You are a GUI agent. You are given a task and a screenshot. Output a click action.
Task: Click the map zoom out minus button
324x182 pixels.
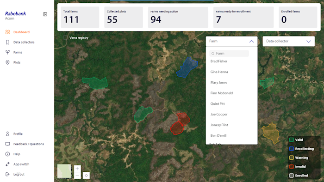[77, 176]
